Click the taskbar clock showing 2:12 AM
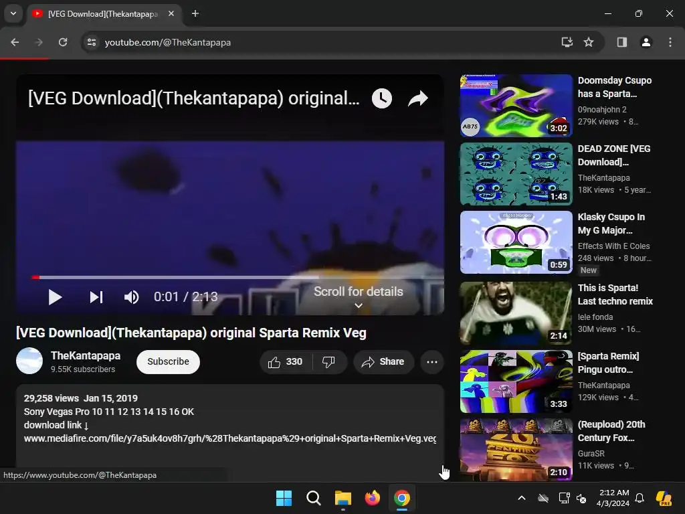This screenshot has width=685, height=514. coord(614,498)
